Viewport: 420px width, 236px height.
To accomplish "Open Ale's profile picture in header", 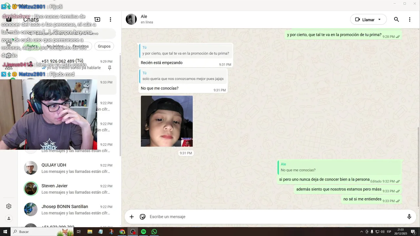I will point(131,19).
